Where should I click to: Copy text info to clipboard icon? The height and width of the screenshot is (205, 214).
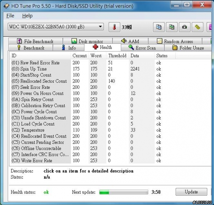coord(159,27)
